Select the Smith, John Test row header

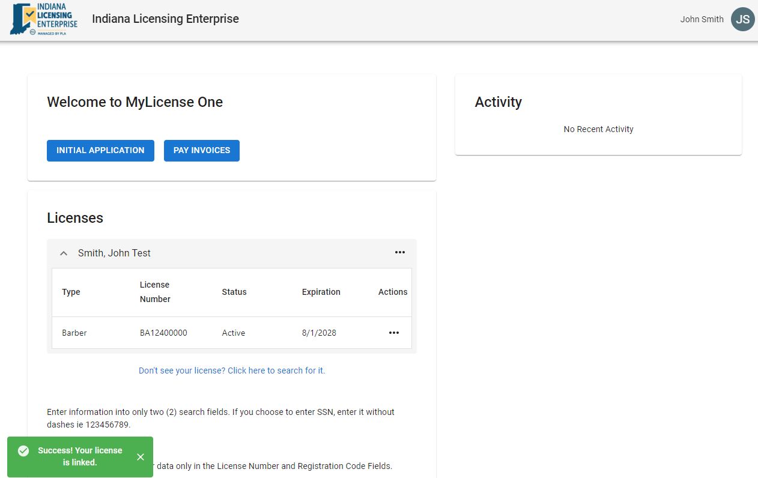click(x=114, y=253)
